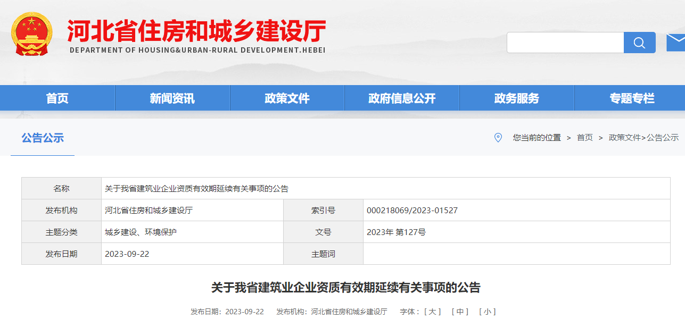Click the 发布机构 line below headline
The image size is (685, 327).
click(x=332, y=312)
